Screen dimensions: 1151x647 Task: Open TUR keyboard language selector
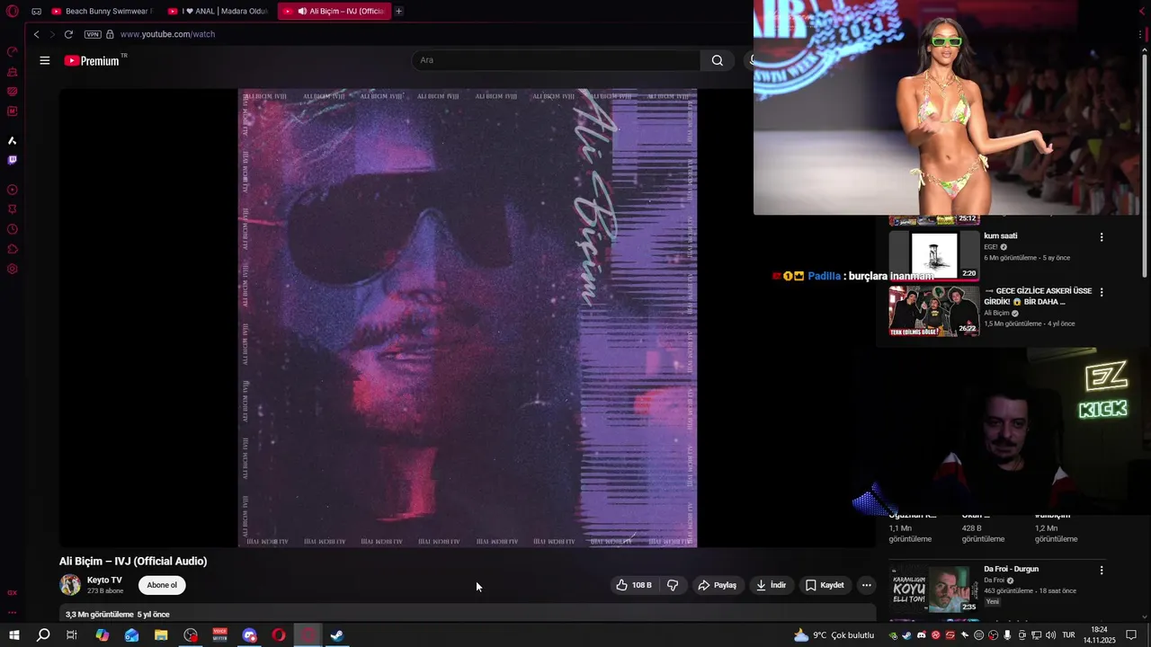1068,635
